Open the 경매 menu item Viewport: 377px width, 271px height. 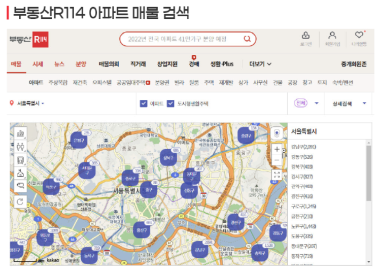coord(194,64)
